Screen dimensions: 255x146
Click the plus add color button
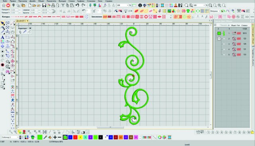[55, 137]
